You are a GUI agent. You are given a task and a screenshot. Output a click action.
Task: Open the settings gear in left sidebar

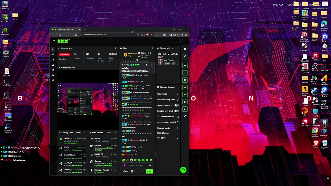[x=53, y=80]
